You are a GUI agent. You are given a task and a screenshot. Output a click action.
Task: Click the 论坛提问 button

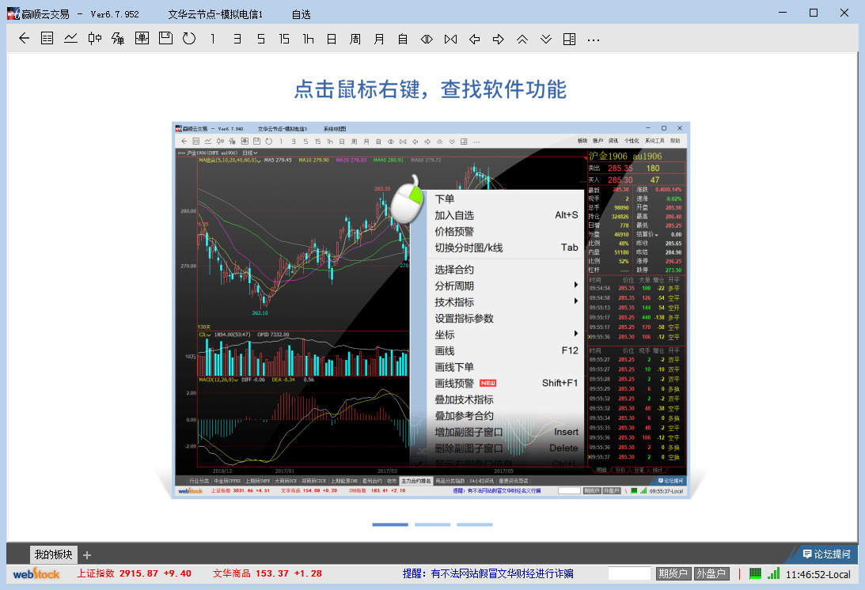point(827,554)
